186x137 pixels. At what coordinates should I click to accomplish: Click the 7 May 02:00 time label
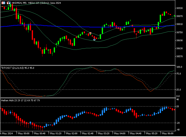tap(71, 133)
